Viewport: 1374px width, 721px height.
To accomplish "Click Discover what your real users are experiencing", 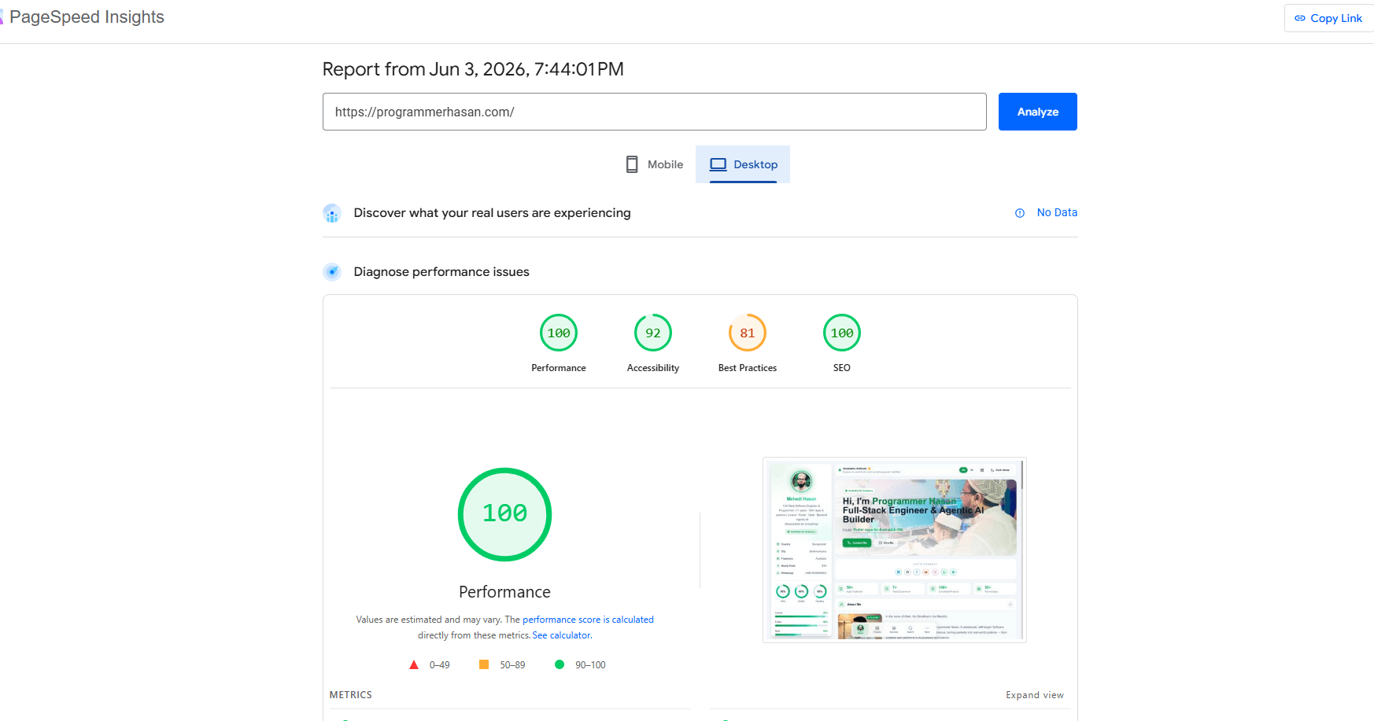I will 492,213.
